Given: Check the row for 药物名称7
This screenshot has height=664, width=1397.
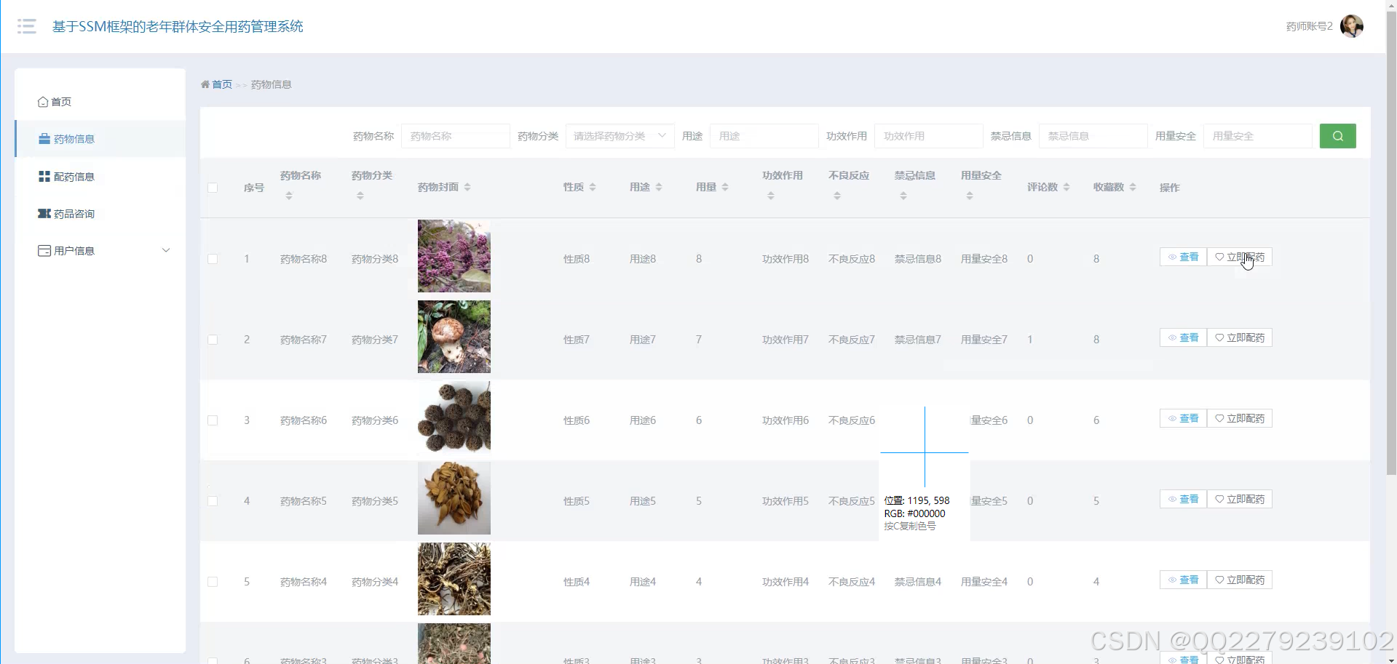Looking at the screenshot, I should click(213, 340).
